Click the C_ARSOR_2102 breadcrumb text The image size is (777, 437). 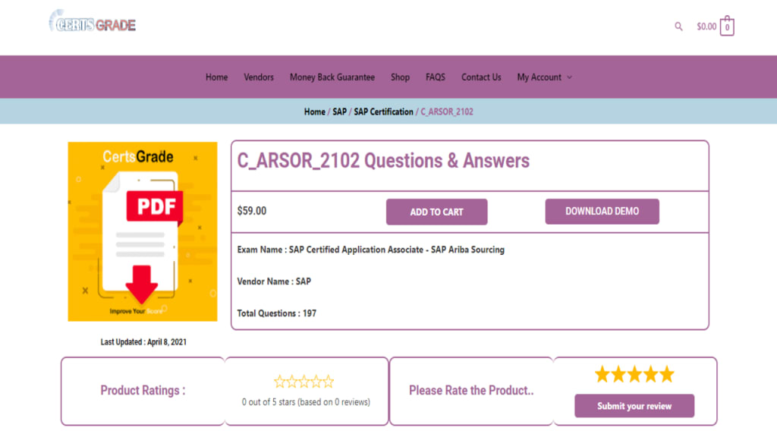coord(447,112)
